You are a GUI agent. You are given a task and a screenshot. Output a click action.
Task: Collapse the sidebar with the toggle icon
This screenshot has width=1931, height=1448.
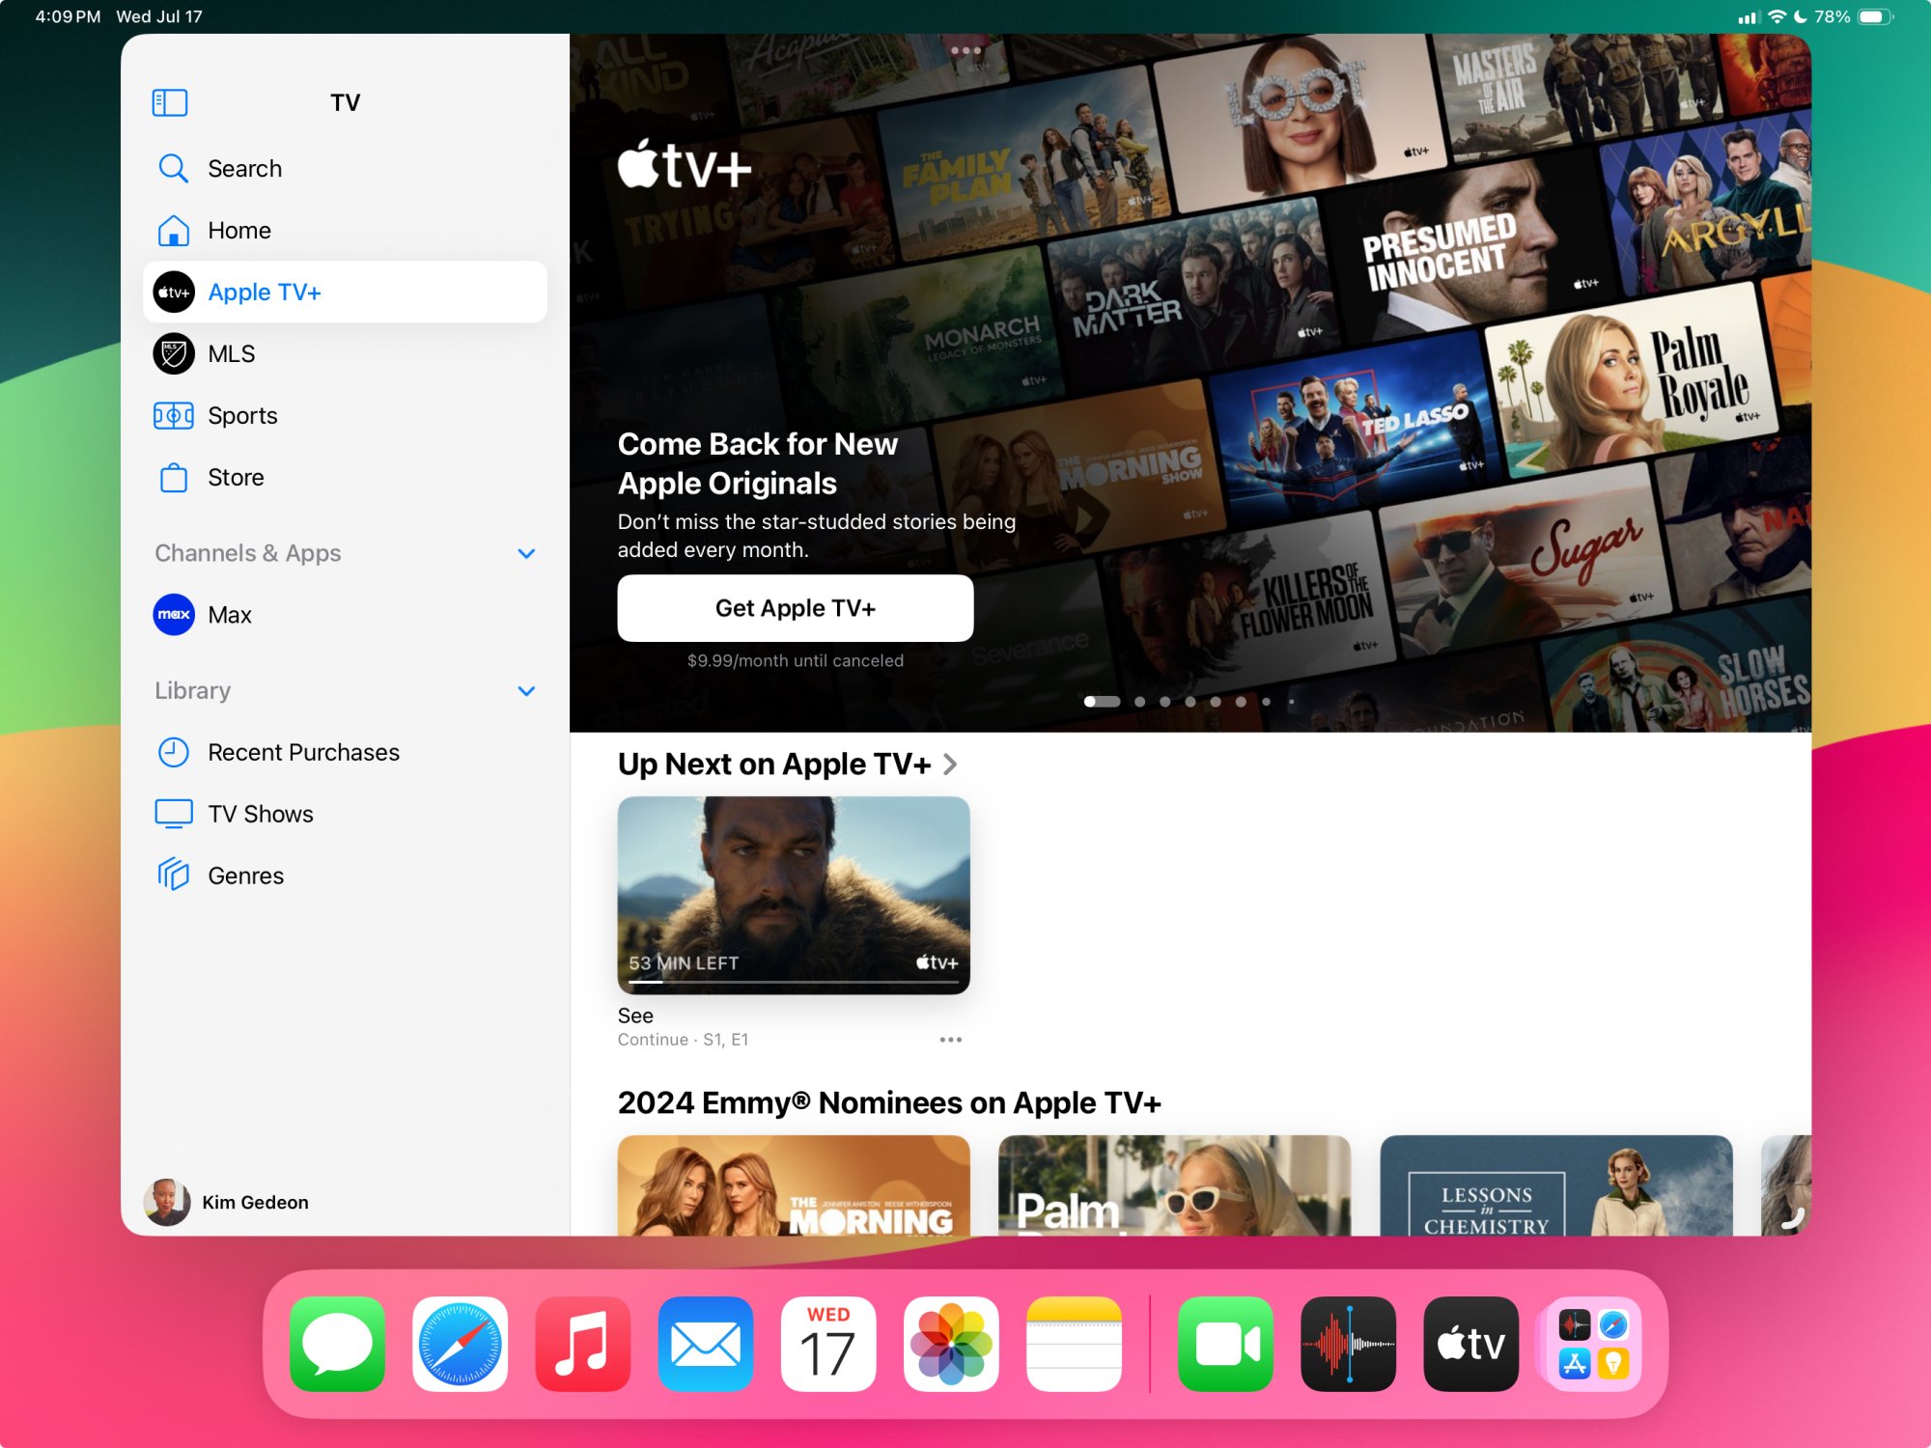pos(169,100)
